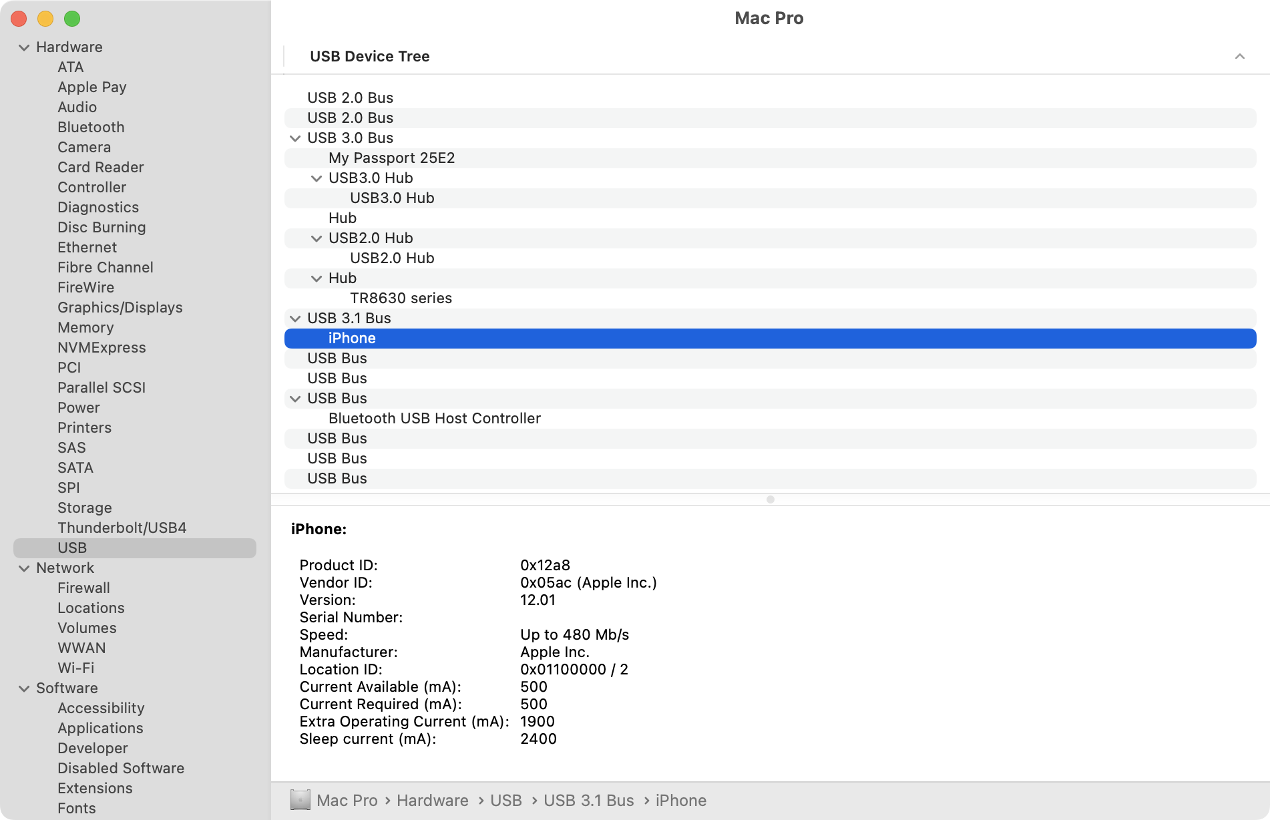This screenshot has height=820, width=1270.
Task: Collapse the USB Device Tree header chevron
Action: pyautogui.click(x=1240, y=57)
